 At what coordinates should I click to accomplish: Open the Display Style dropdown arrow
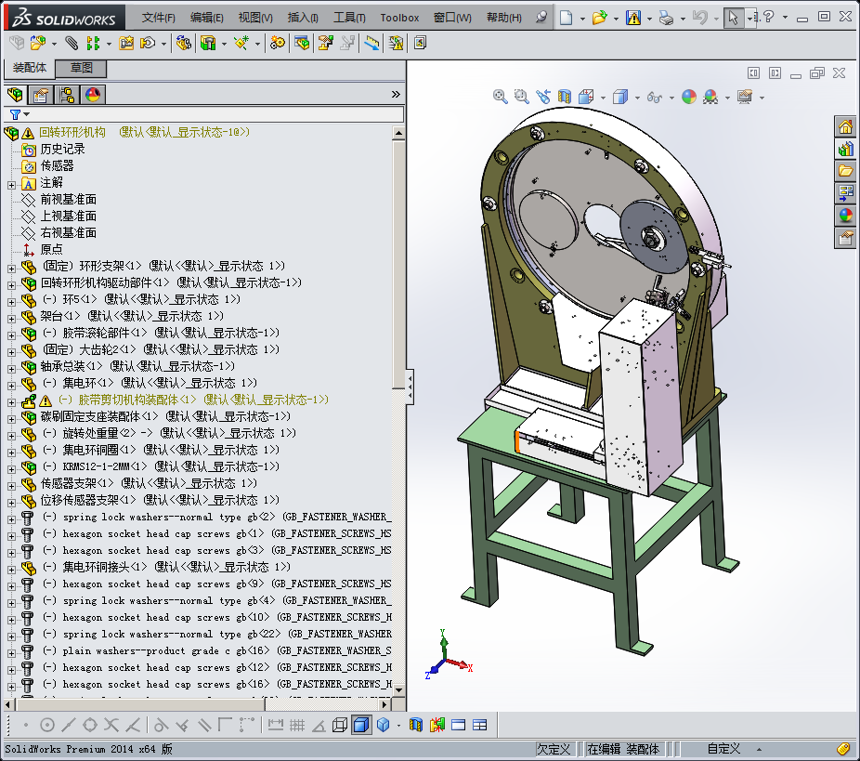point(637,98)
